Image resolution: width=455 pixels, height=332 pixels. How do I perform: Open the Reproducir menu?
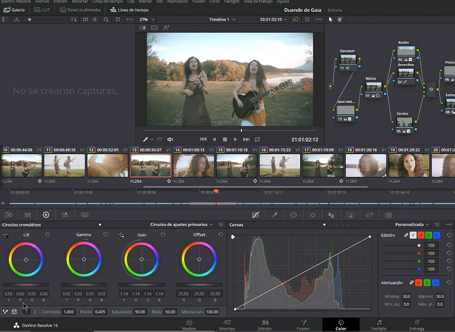click(x=176, y=2)
